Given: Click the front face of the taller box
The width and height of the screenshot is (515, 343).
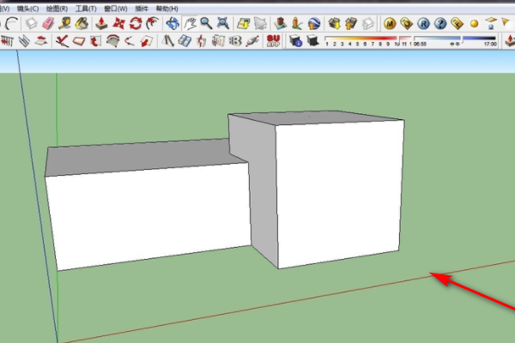Looking at the screenshot, I should (339, 193).
